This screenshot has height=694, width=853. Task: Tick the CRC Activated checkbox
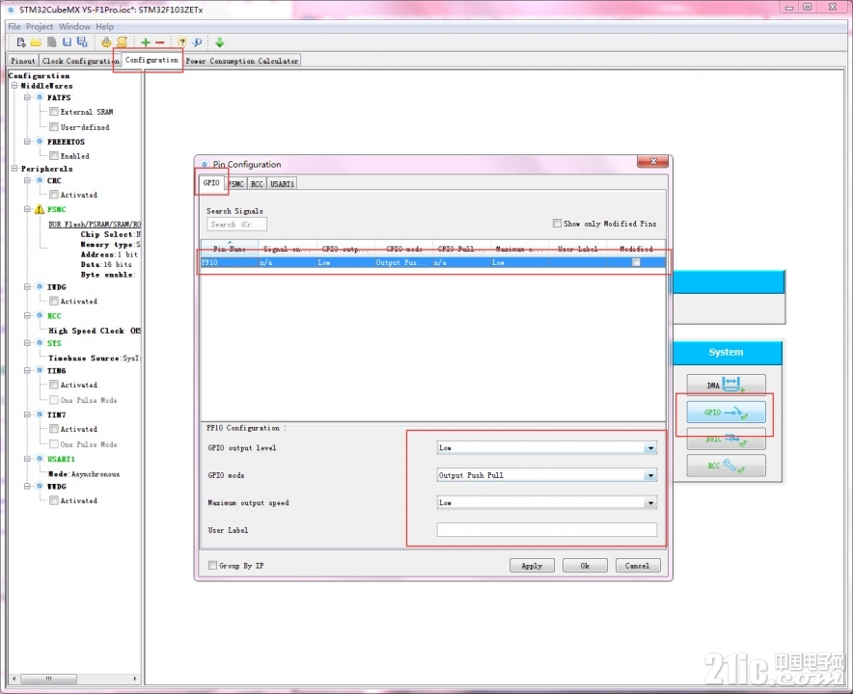(x=54, y=195)
